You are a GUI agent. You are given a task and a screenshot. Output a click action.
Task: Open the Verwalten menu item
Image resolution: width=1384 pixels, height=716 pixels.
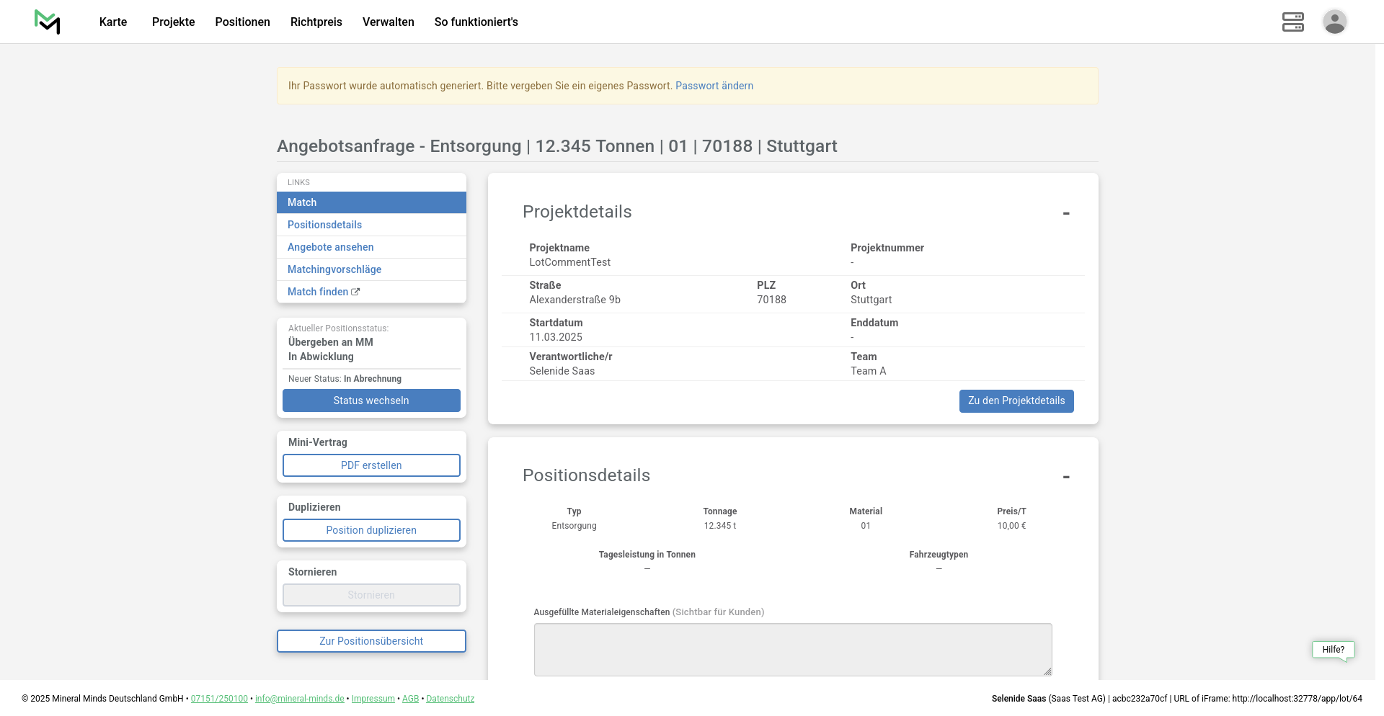click(388, 22)
